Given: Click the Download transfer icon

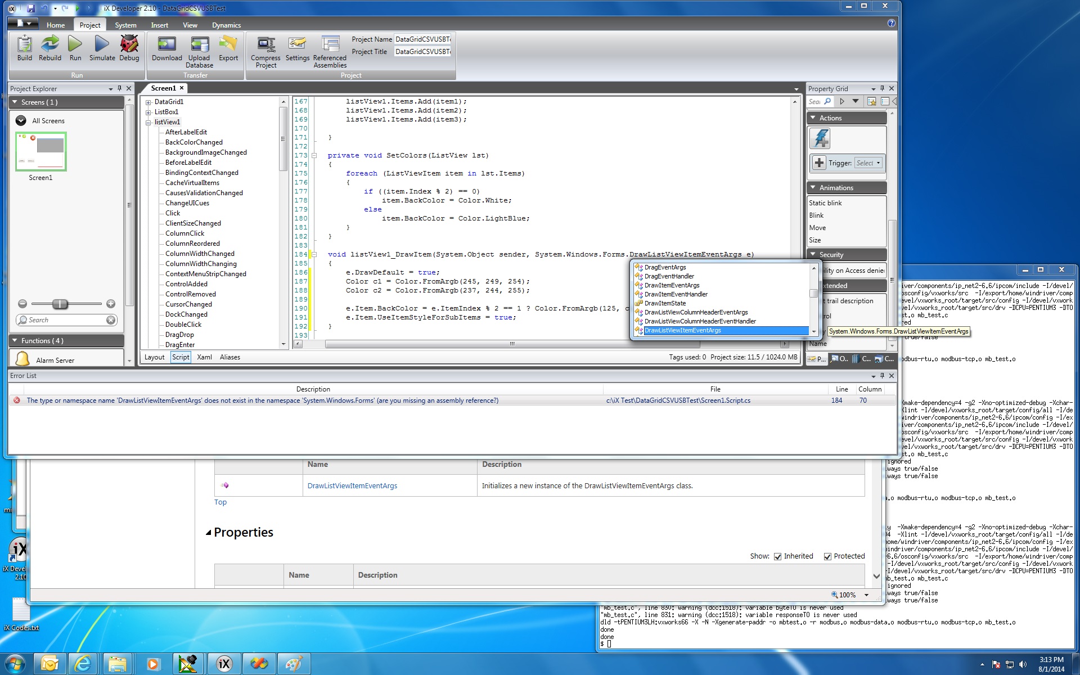Looking at the screenshot, I should [166, 44].
